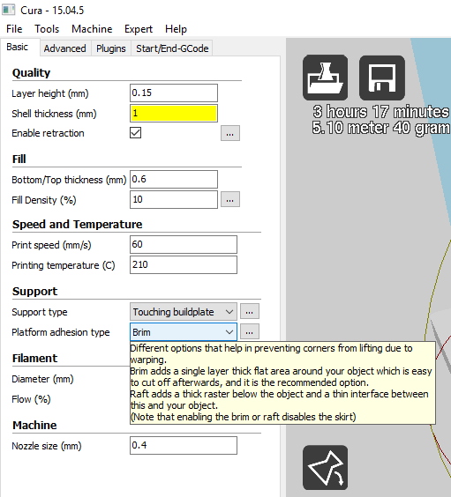Switch to the Advanced tab
Viewport: 451px width, 497px height.
(x=65, y=48)
